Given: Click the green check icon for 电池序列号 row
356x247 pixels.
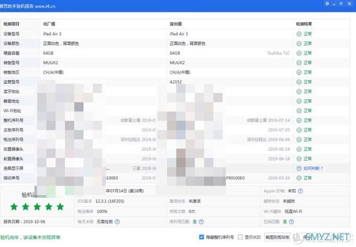Looking at the screenshot, I should tap(299, 139).
